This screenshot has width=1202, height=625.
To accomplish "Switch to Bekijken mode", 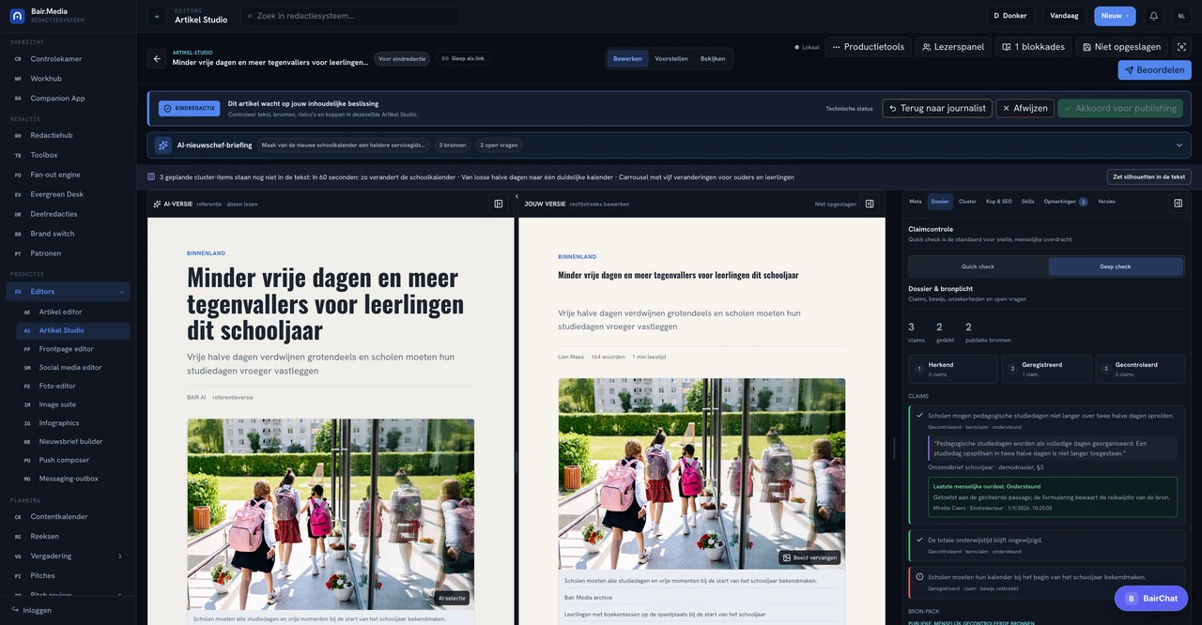I will click(713, 58).
